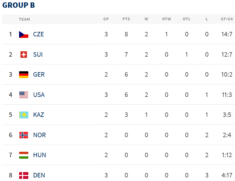Click the Kazakhstan flag icon

[x=24, y=115]
